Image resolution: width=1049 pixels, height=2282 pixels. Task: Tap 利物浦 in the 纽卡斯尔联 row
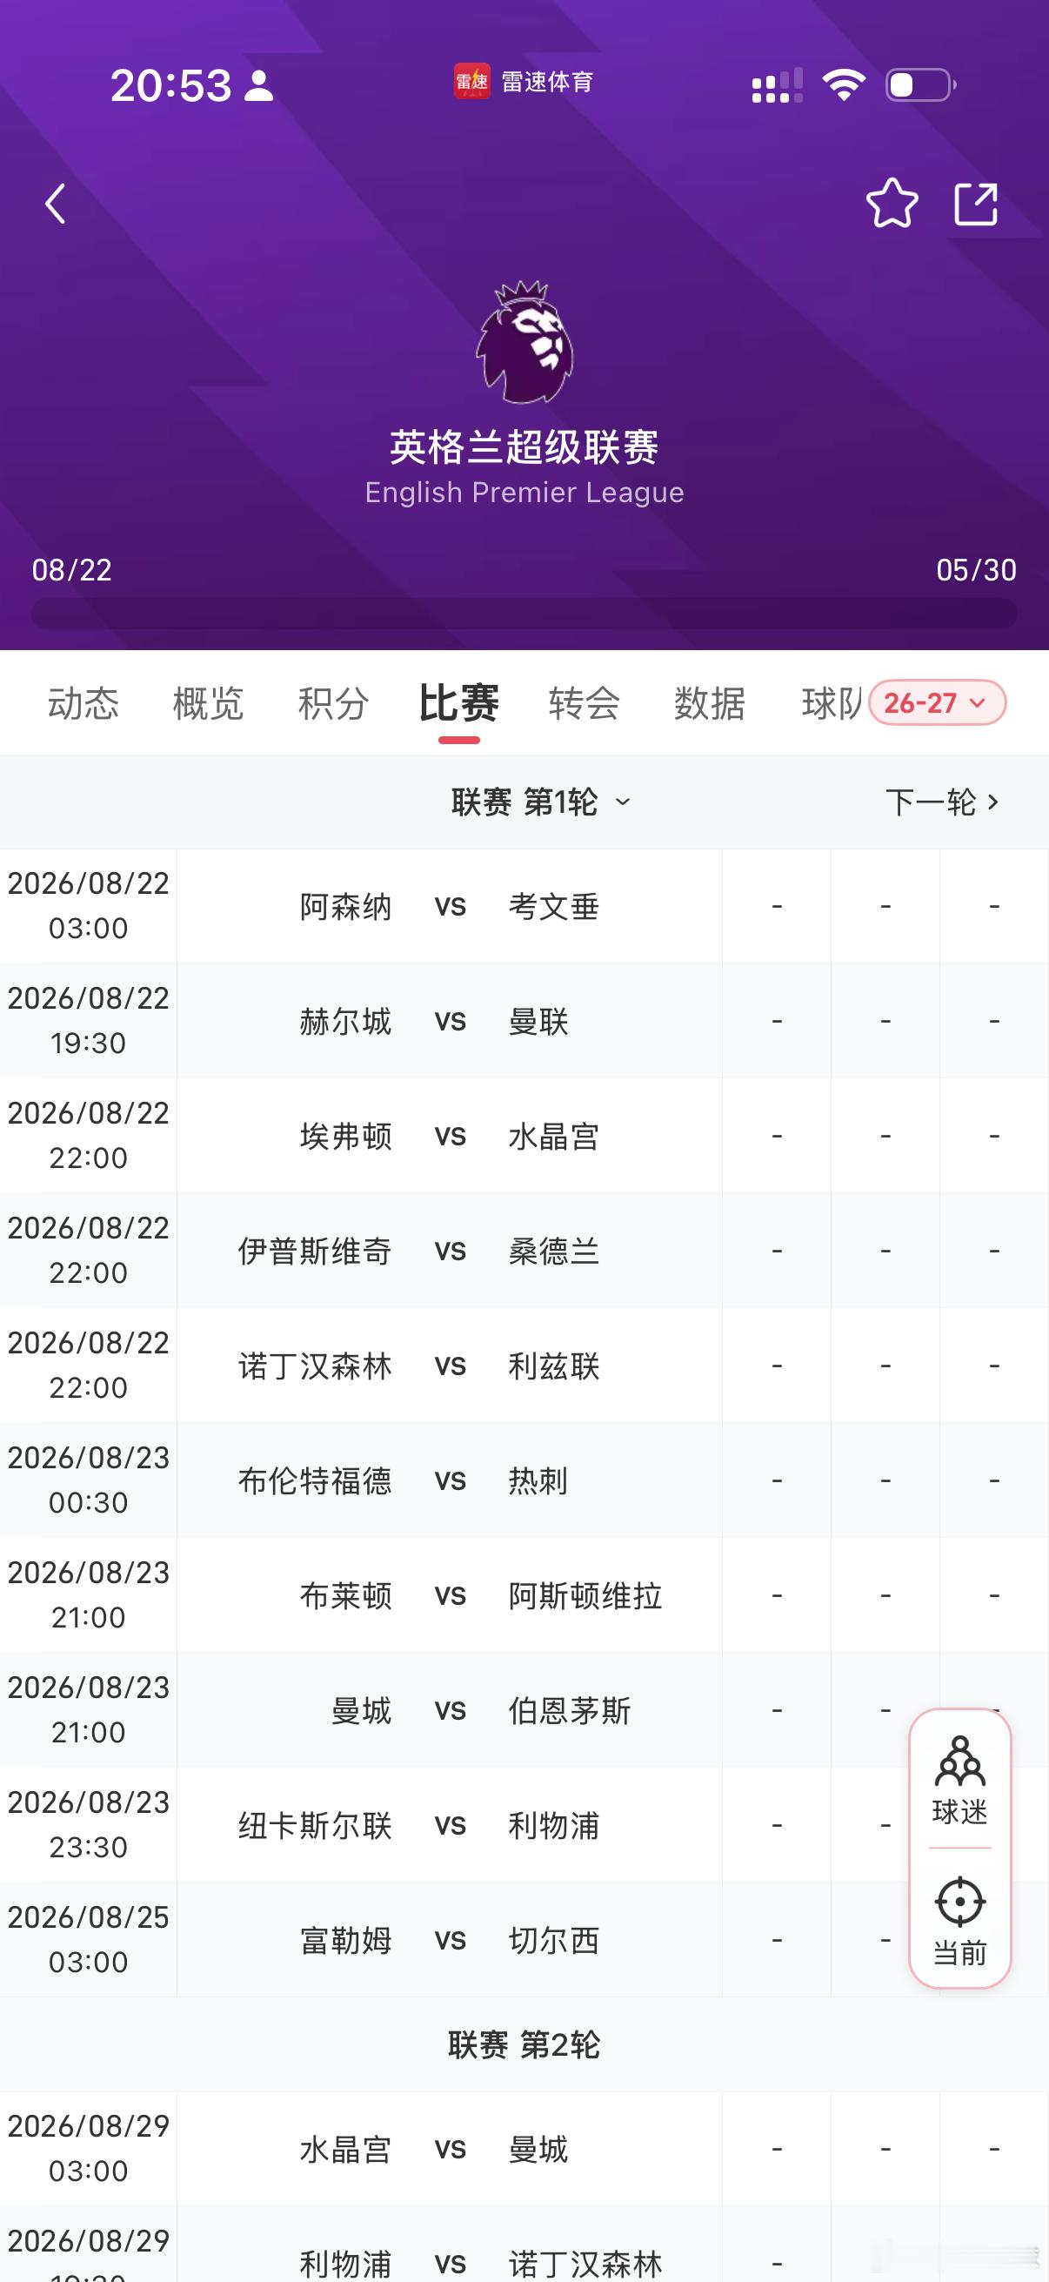554,1825
